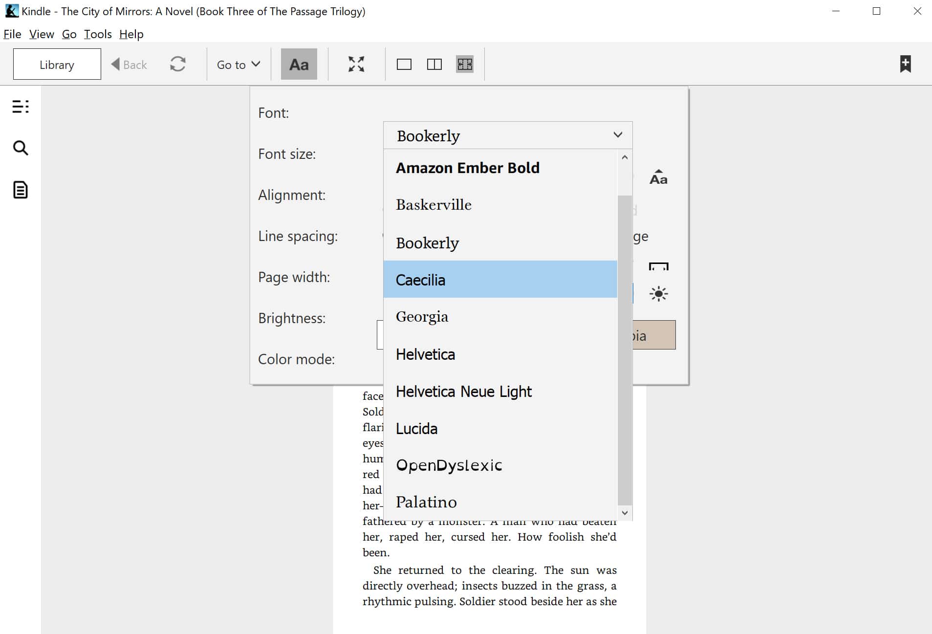Choose the Sepia color mode

(x=654, y=335)
